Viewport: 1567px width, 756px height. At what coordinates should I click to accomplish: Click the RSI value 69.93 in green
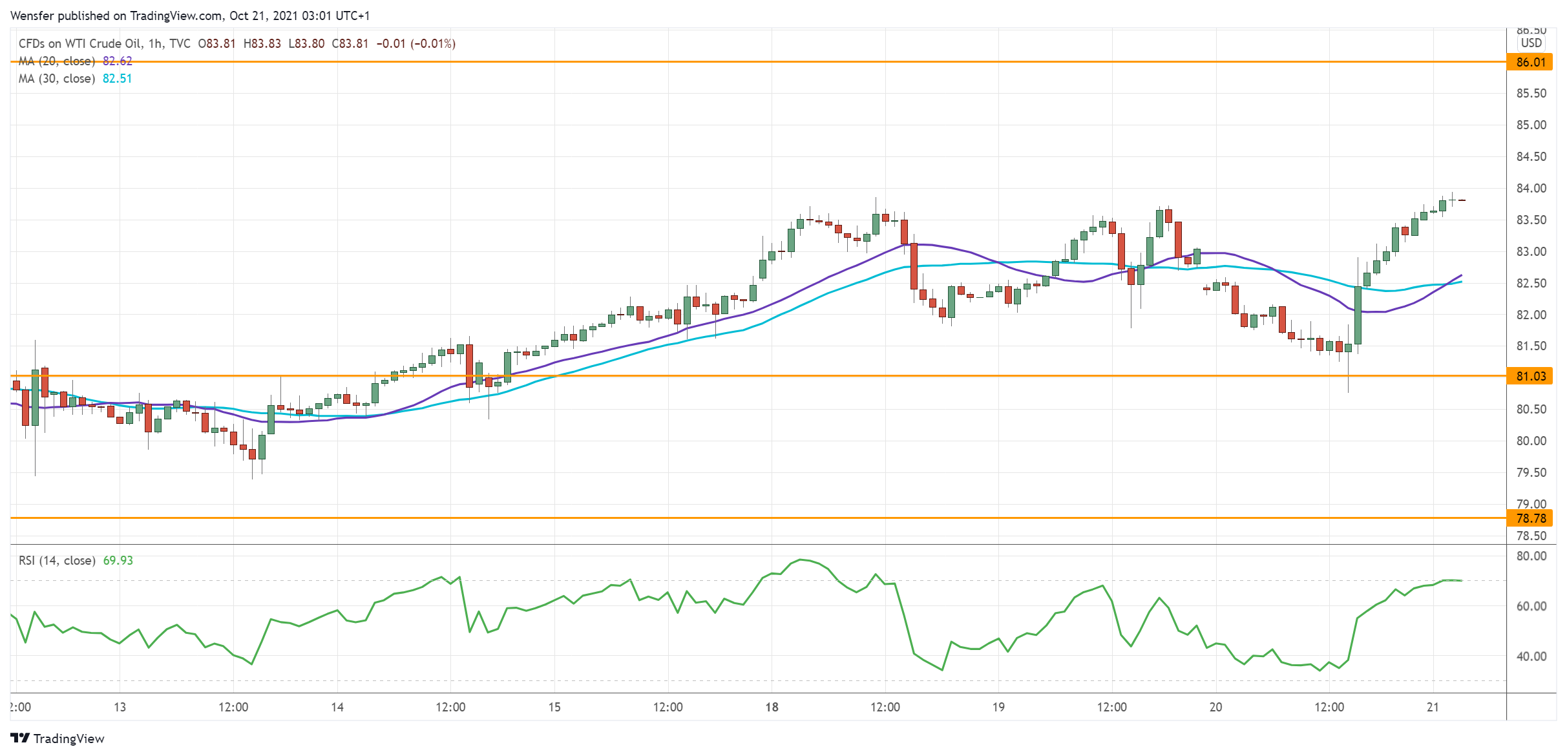[118, 560]
